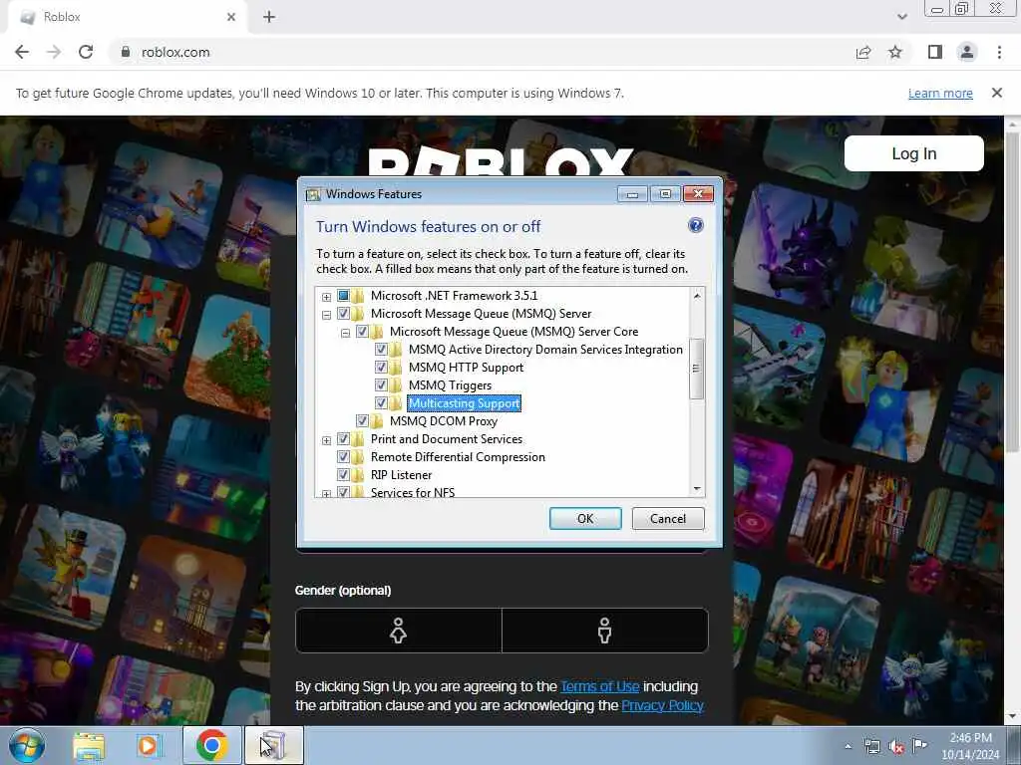Screen dimensions: 1021x765
Task: Uncheck MSMQ Active Directory Domain Services Integration
Action: (x=381, y=350)
